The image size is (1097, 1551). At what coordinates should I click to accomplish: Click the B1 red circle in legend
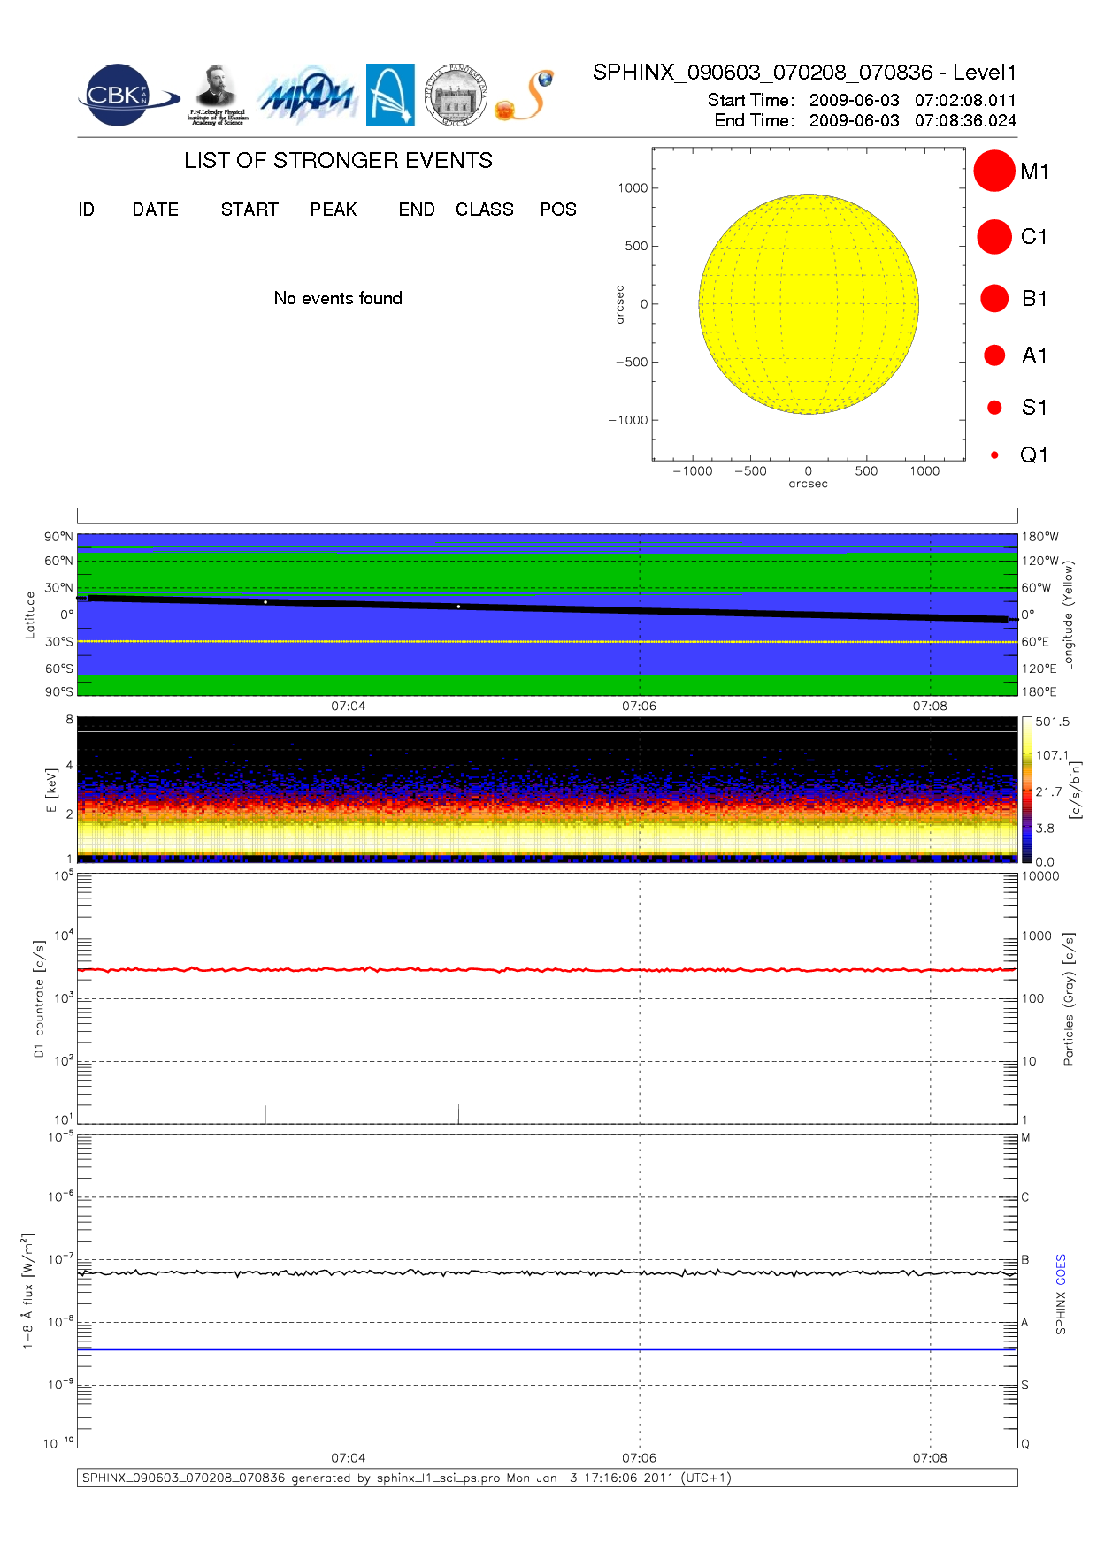[x=994, y=299]
